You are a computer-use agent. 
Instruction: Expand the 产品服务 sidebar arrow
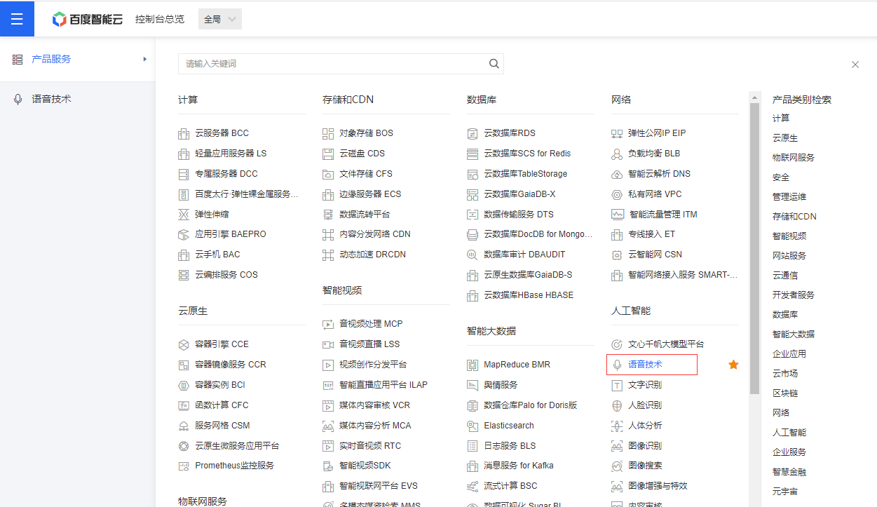coord(145,60)
